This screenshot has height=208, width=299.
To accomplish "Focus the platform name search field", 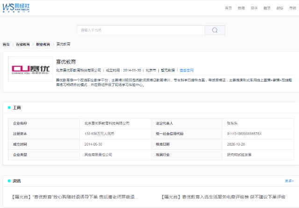I will tap(141, 30).
